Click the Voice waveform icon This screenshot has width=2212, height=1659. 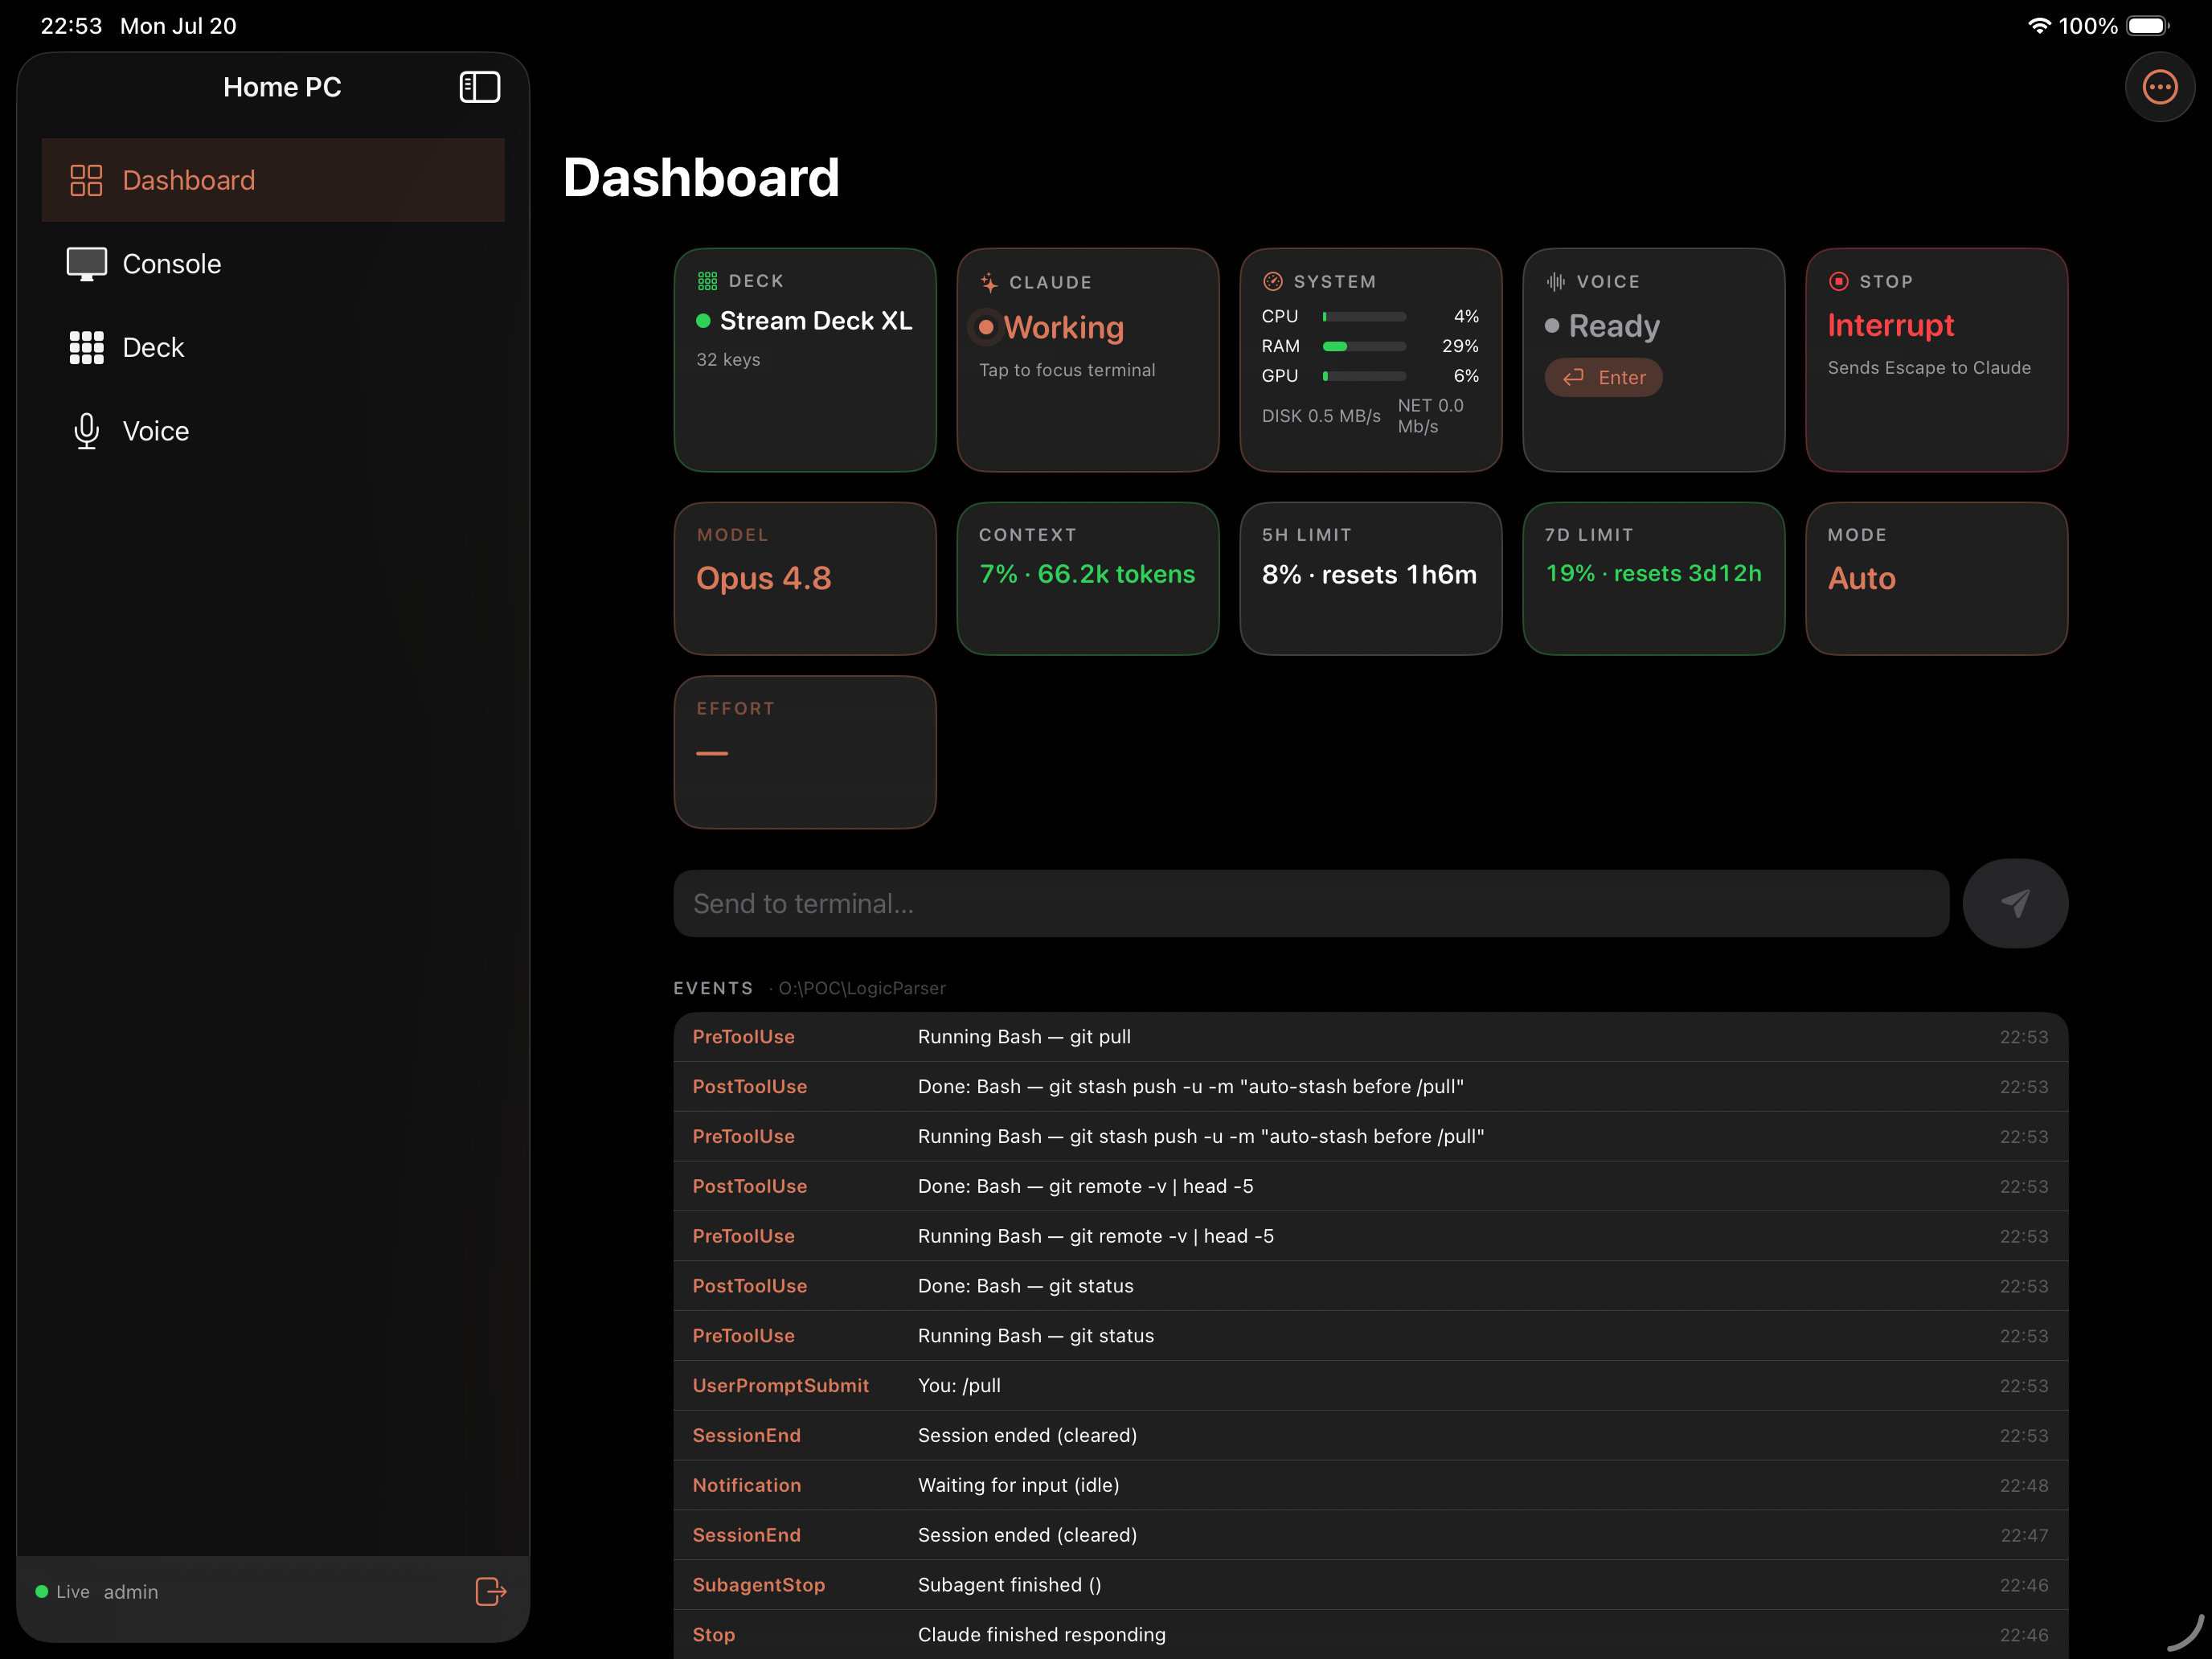tap(1555, 281)
